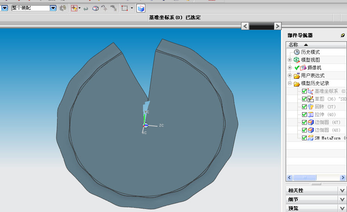Choose the dashed rectangle selection tool

125,9
